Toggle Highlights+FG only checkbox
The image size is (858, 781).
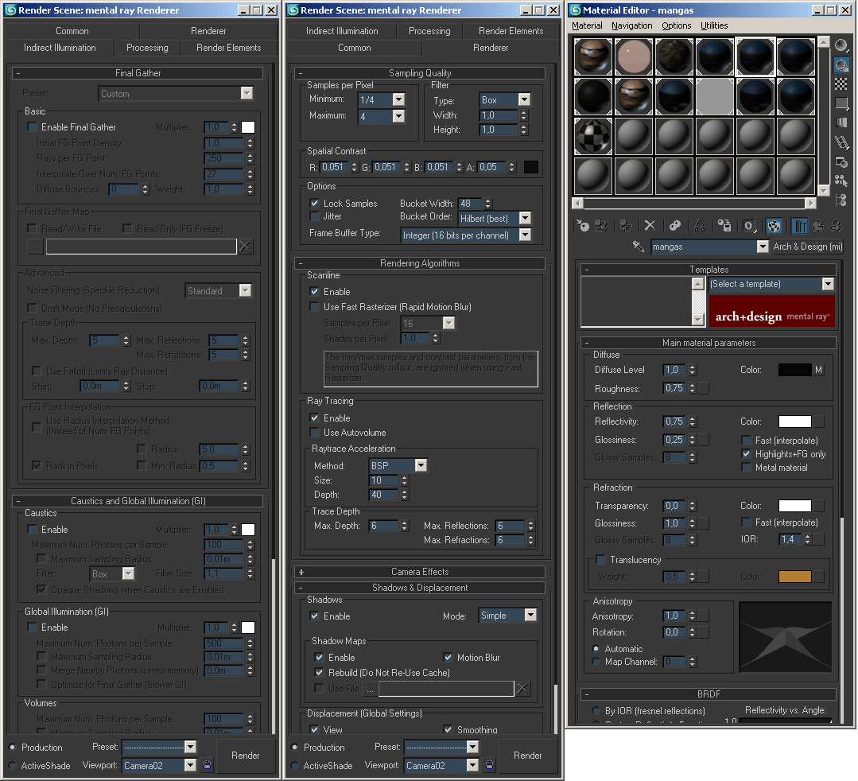(x=747, y=453)
